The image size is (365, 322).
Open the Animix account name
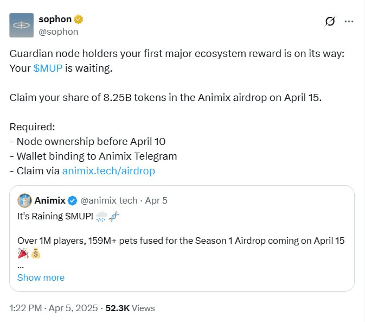click(50, 200)
